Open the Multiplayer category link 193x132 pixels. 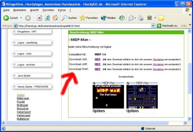(x=23, y=119)
